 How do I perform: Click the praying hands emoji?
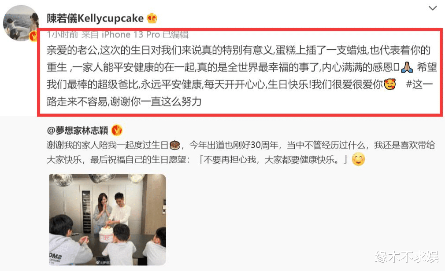click(x=407, y=67)
